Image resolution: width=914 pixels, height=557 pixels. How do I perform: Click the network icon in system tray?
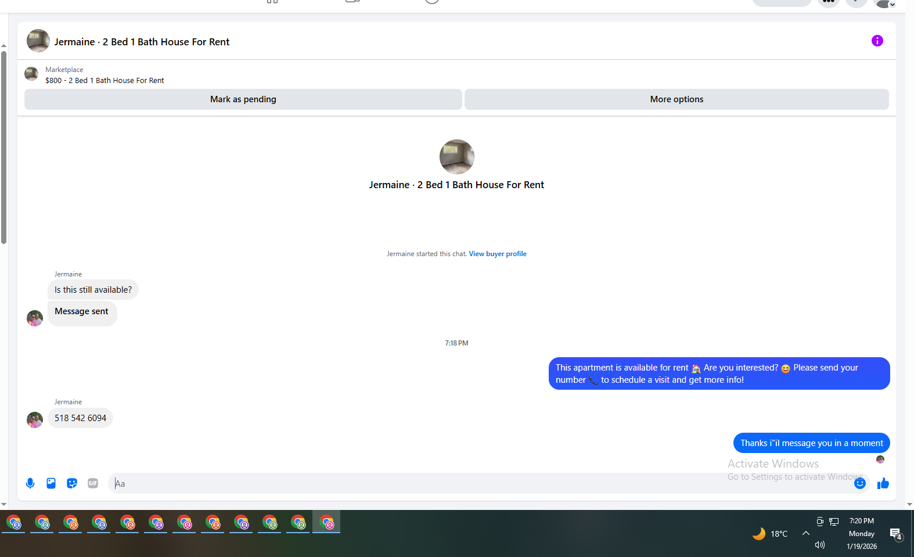pyautogui.click(x=834, y=522)
